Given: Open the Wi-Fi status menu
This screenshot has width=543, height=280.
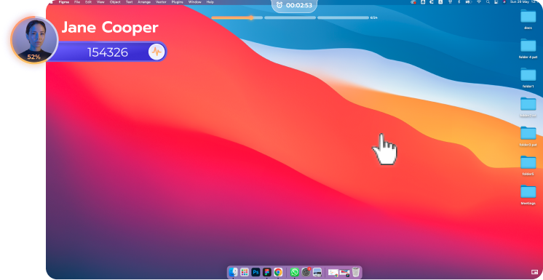Looking at the screenshot, I should pos(479,2).
